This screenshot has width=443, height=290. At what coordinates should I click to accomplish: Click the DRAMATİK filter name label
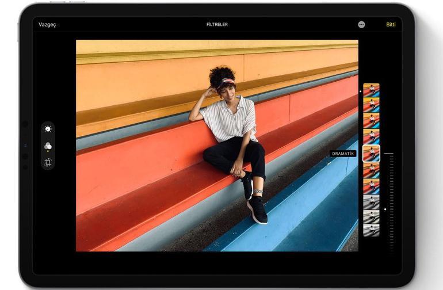(x=343, y=154)
